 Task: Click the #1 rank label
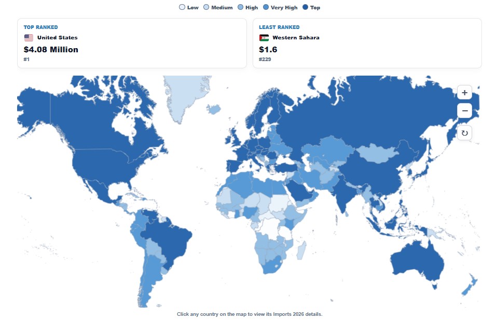click(x=26, y=60)
